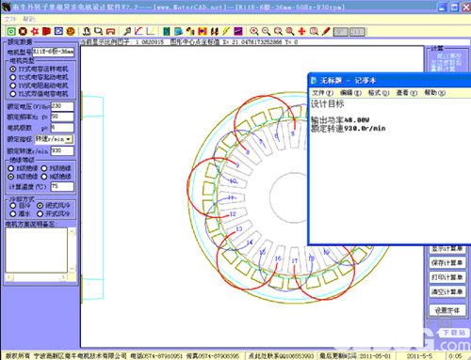Click the 设计目标 text in Notepad

pyautogui.click(x=328, y=104)
